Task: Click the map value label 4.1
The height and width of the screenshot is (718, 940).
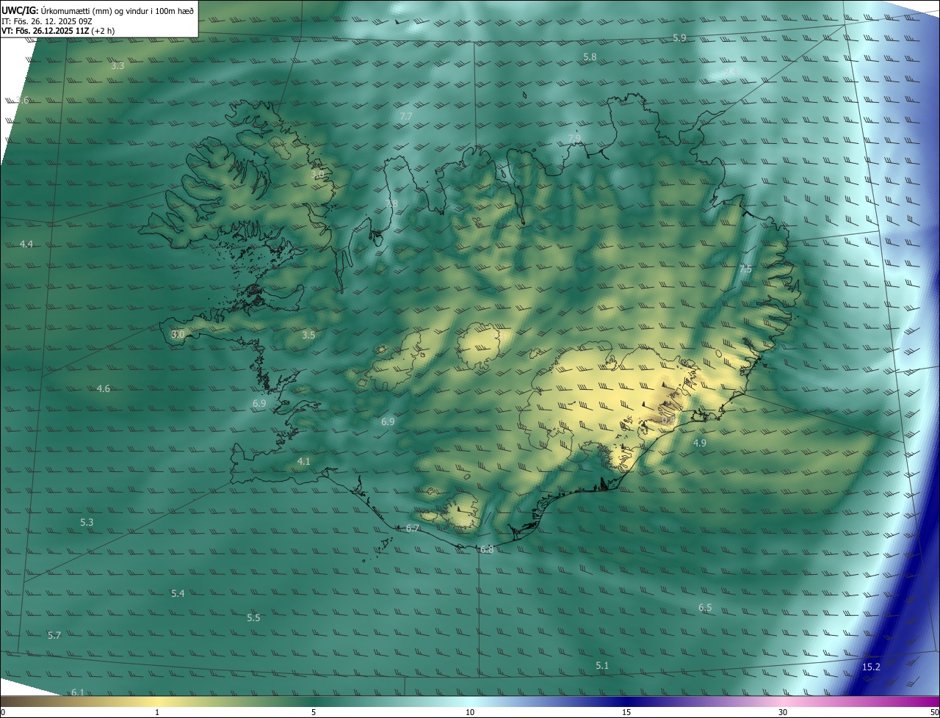Action: [x=304, y=462]
